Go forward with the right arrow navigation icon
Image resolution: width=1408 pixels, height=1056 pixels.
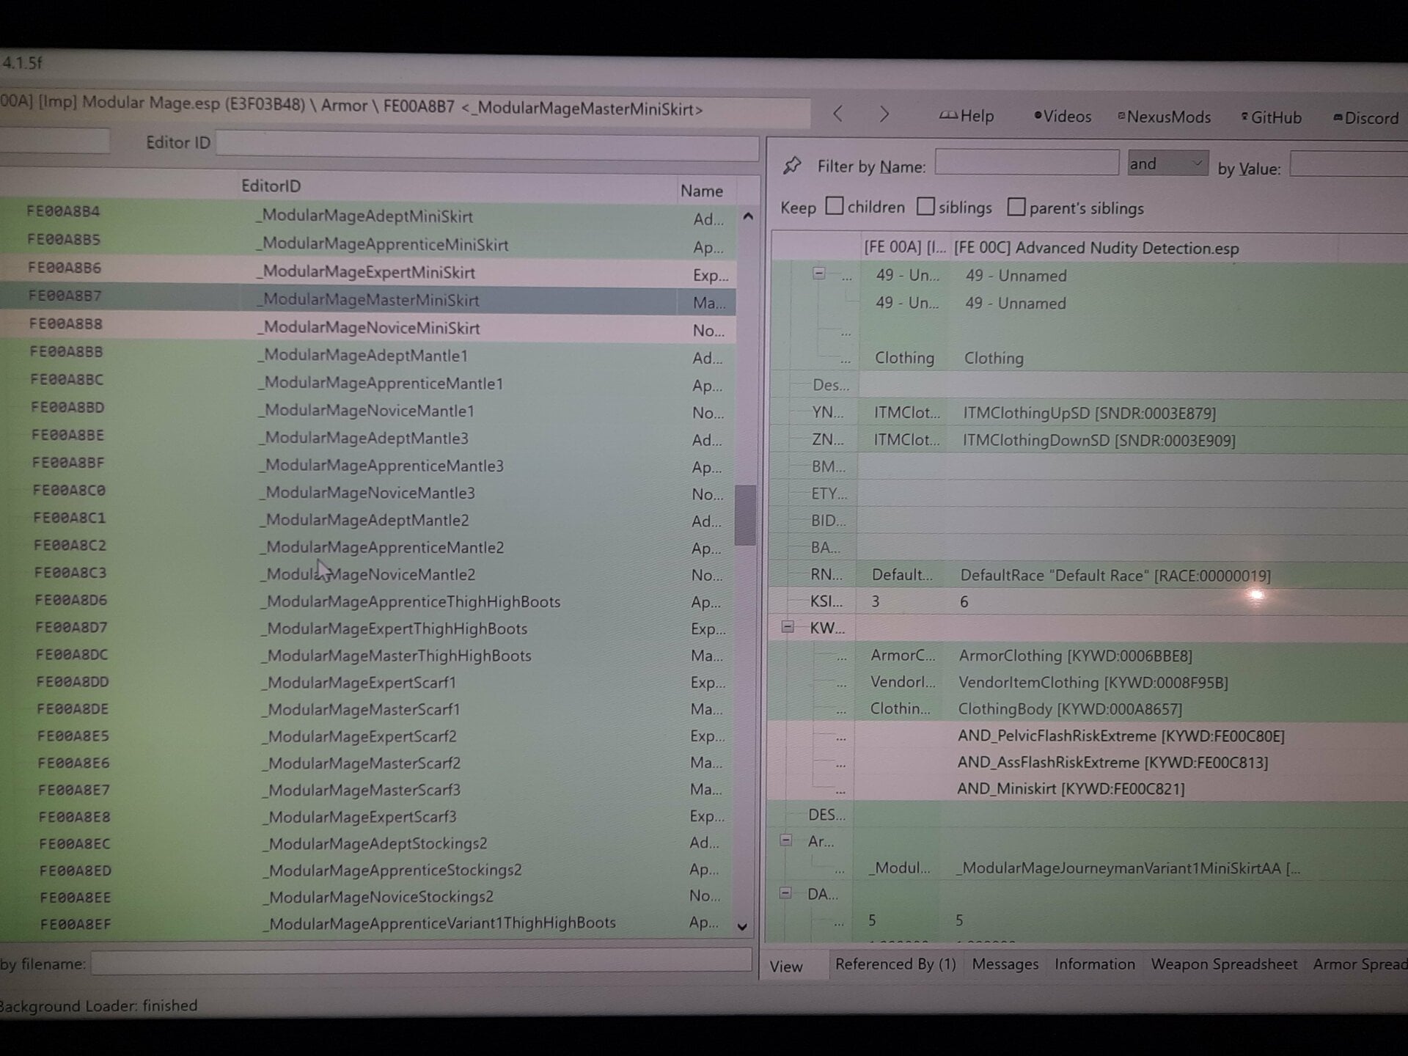884,114
